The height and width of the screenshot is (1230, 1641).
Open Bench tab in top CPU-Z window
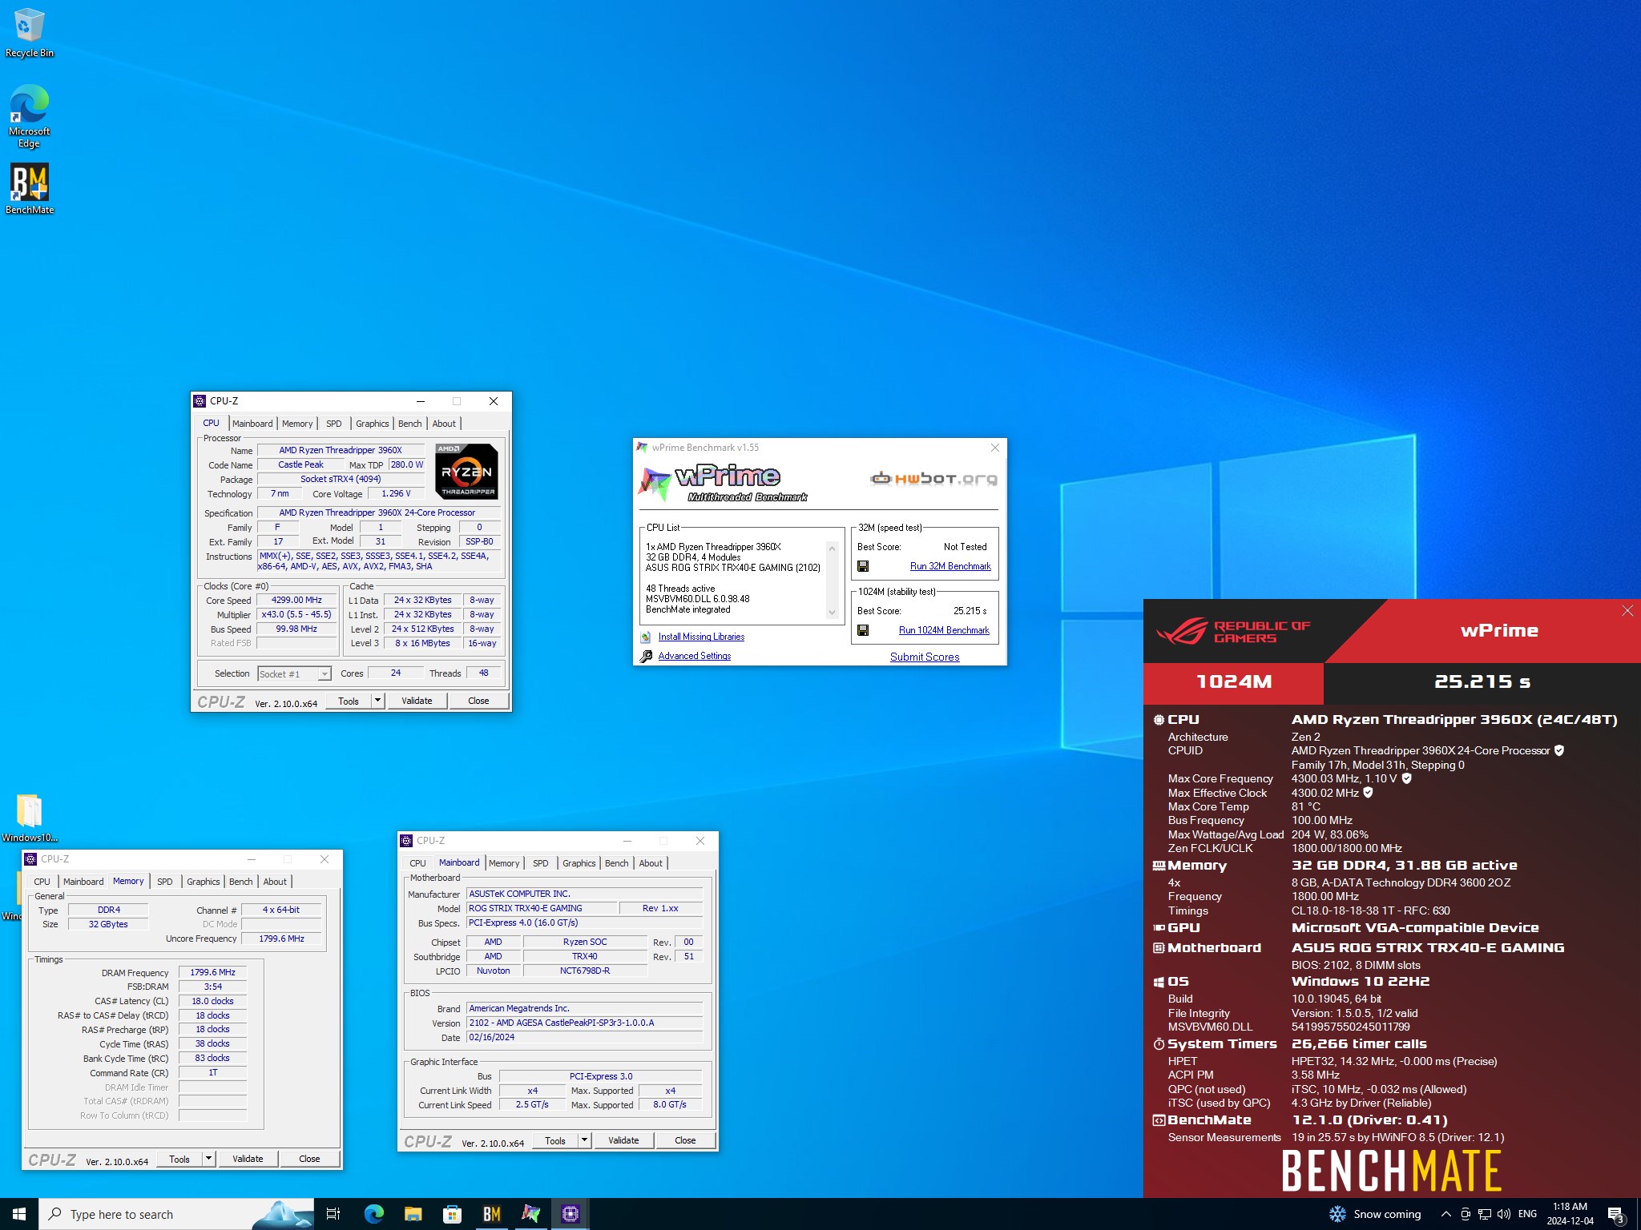409,424
